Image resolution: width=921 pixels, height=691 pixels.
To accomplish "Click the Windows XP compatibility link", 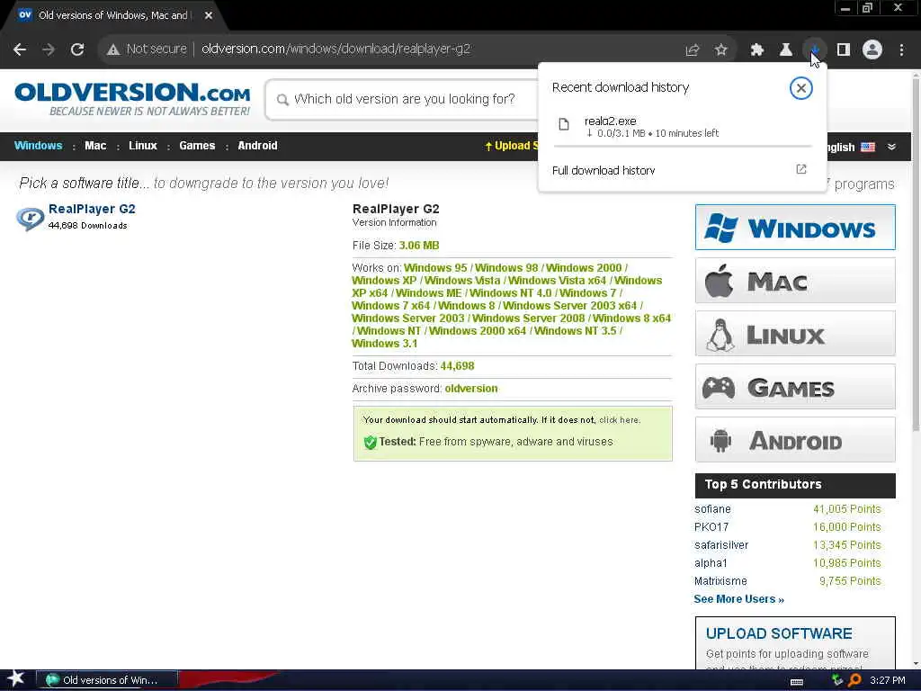I will click(x=384, y=281).
